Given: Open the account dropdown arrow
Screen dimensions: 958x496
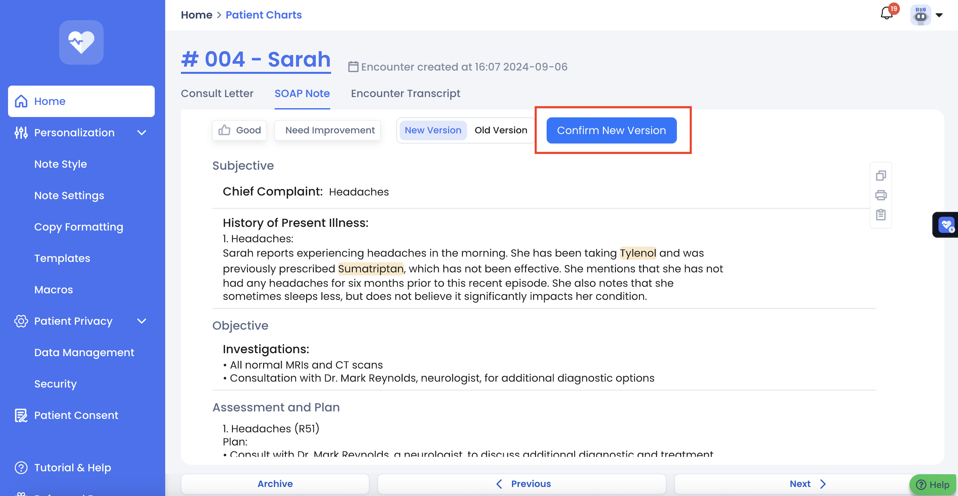Looking at the screenshot, I should pyautogui.click(x=939, y=15).
